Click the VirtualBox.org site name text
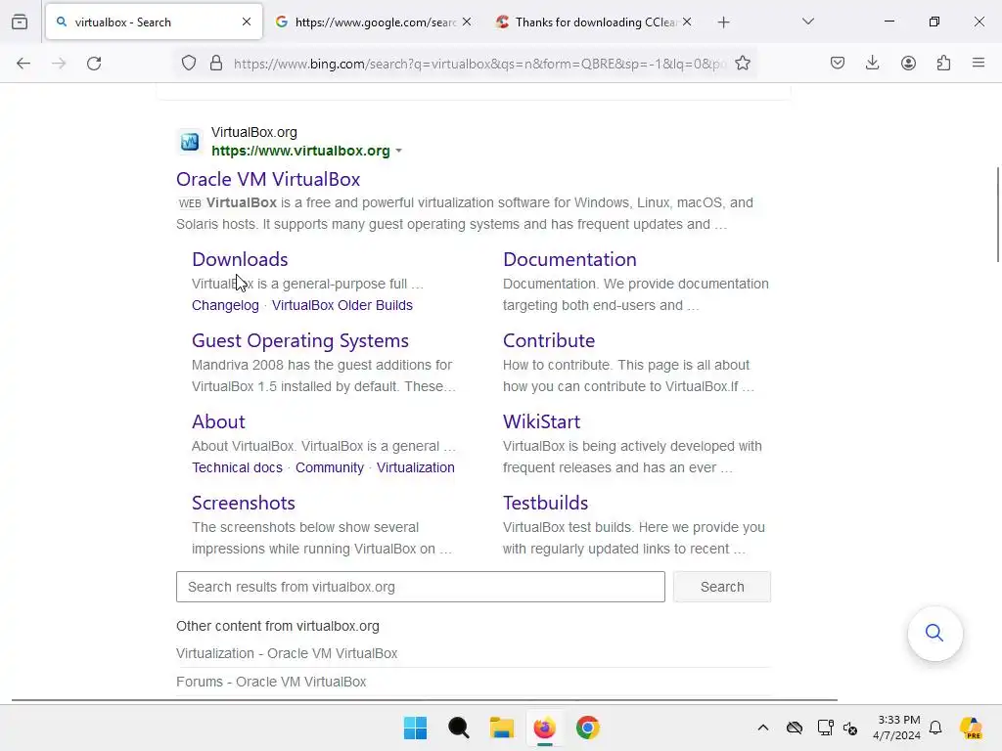Viewport: 1002px width, 751px height. pyautogui.click(x=254, y=132)
